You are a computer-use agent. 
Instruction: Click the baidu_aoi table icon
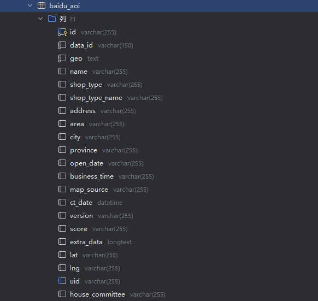click(42, 5)
